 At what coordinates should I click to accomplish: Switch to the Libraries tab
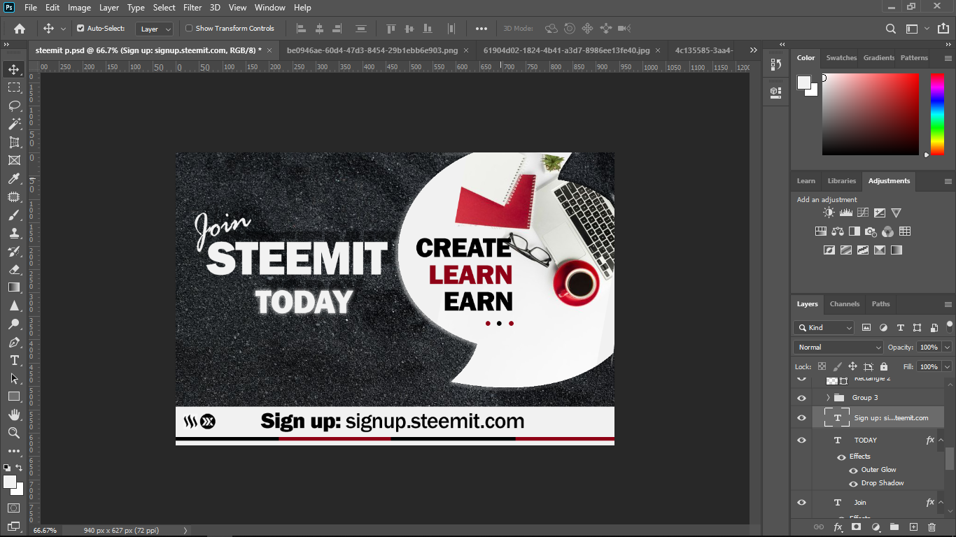tap(842, 181)
